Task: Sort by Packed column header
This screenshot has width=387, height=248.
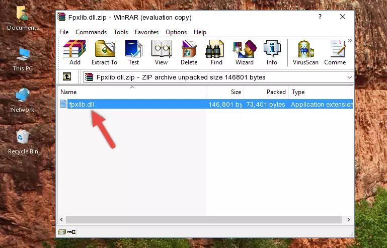Action: 266,92
